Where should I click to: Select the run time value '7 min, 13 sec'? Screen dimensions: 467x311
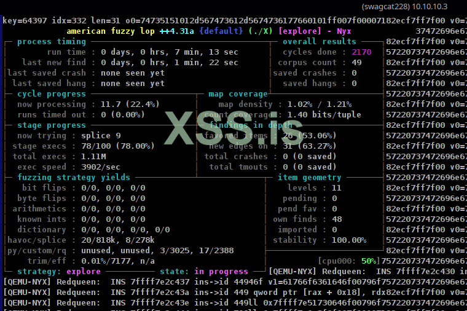(x=206, y=52)
